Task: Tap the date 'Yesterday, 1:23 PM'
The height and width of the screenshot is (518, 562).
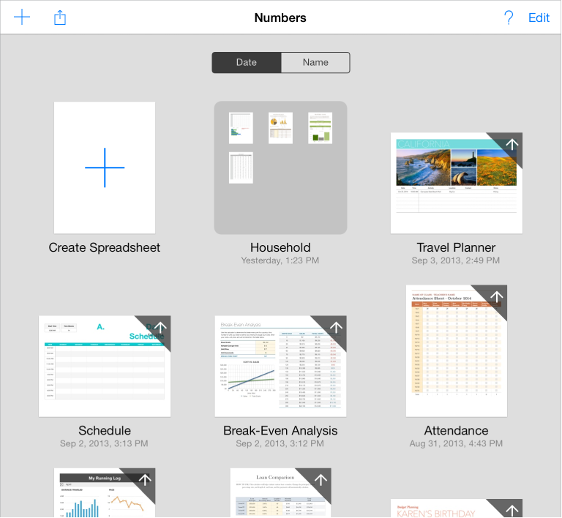Action: pyautogui.click(x=280, y=260)
